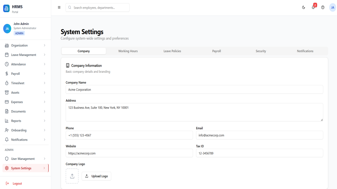The width and height of the screenshot is (337, 189).
Task: Focus the search employees field
Action: pos(97,8)
